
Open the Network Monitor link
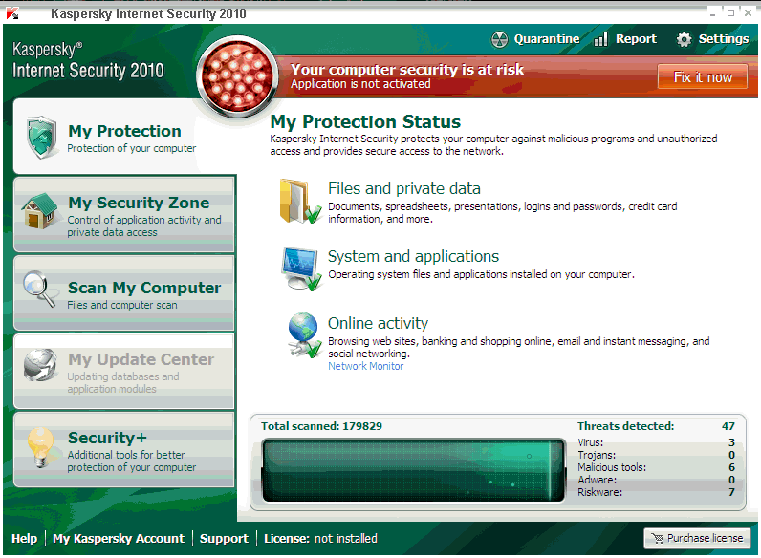(365, 366)
